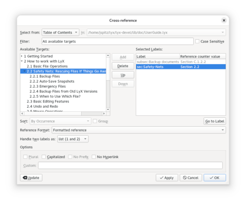This screenshot has height=203, width=246.
Task: Enable the Capitalized checkbox
Action: [x=44, y=157]
